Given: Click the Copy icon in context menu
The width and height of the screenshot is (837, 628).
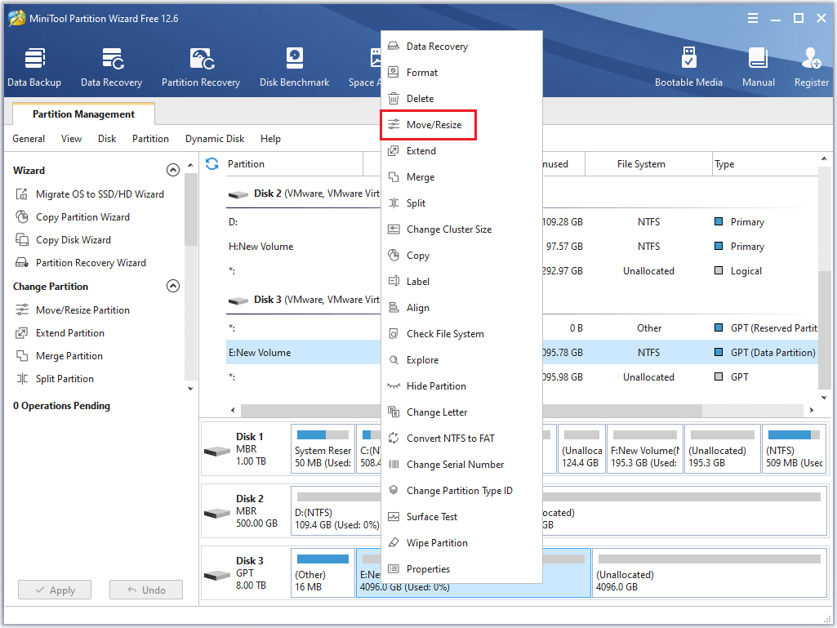Looking at the screenshot, I should [x=394, y=256].
